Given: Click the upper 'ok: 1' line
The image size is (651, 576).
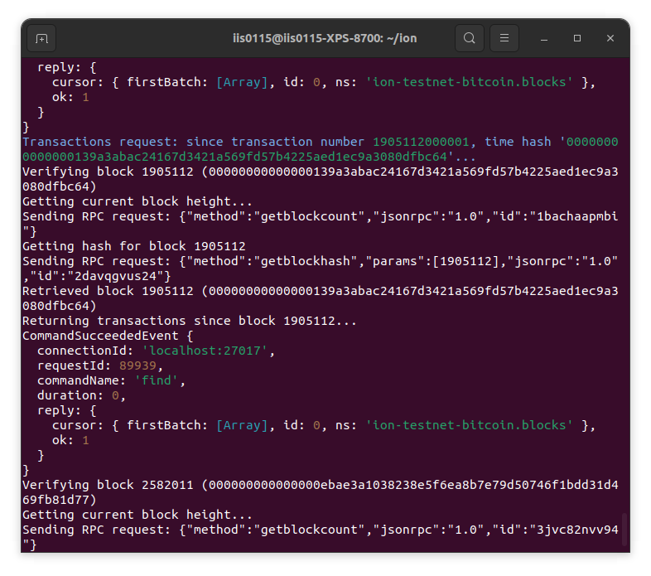Looking at the screenshot, I should 70,97.
